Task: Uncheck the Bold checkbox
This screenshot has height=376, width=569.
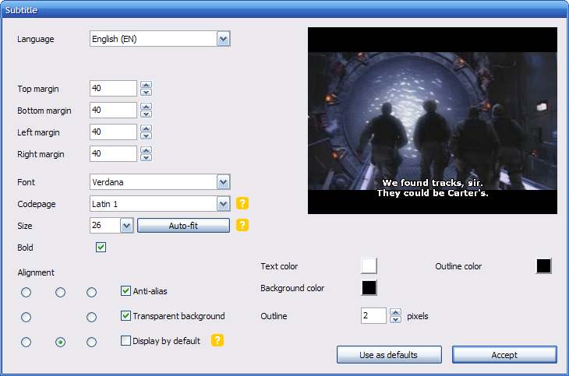Action: (101, 248)
